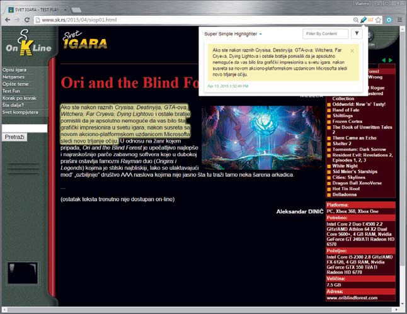Bookmark this page with the star icon
The image size is (407, 314).
coord(379,20)
